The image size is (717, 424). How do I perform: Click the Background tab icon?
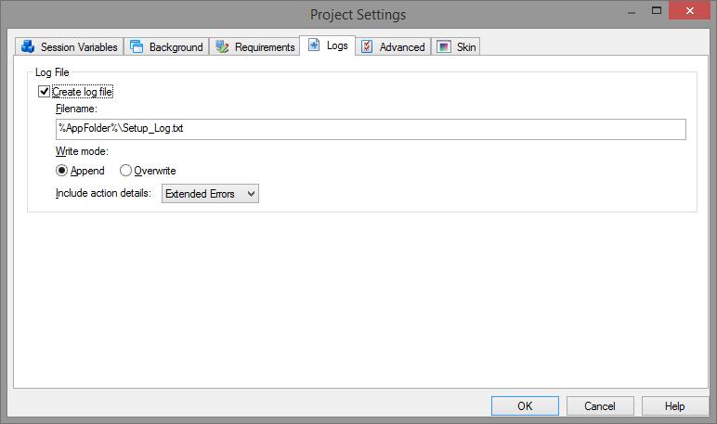click(x=137, y=46)
